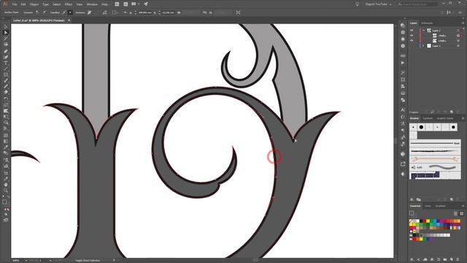
Task: Expand Layer 1 in Layers panel
Action: tap(423, 45)
